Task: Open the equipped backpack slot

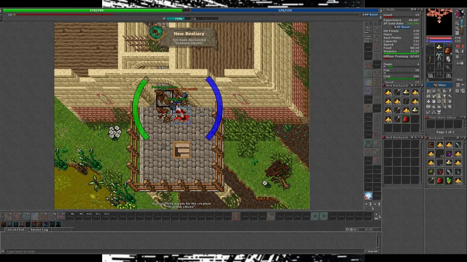Action: tap(448, 51)
